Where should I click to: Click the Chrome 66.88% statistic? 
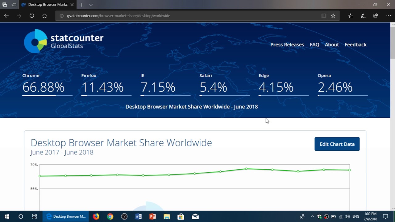click(x=47, y=84)
